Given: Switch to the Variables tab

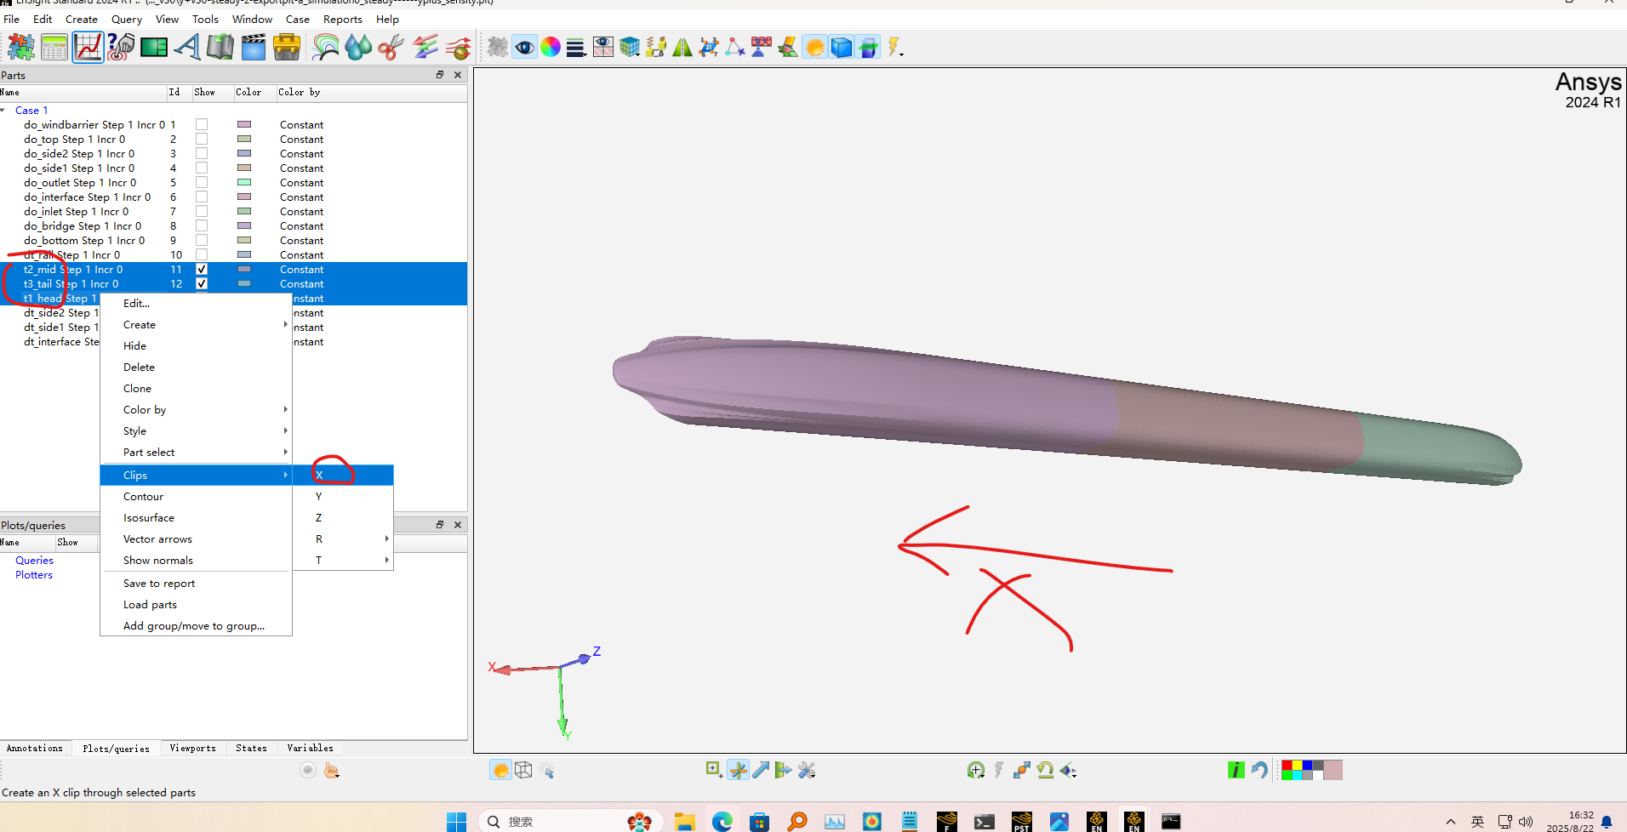Looking at the screenshot, I should (x=310, y=749).
